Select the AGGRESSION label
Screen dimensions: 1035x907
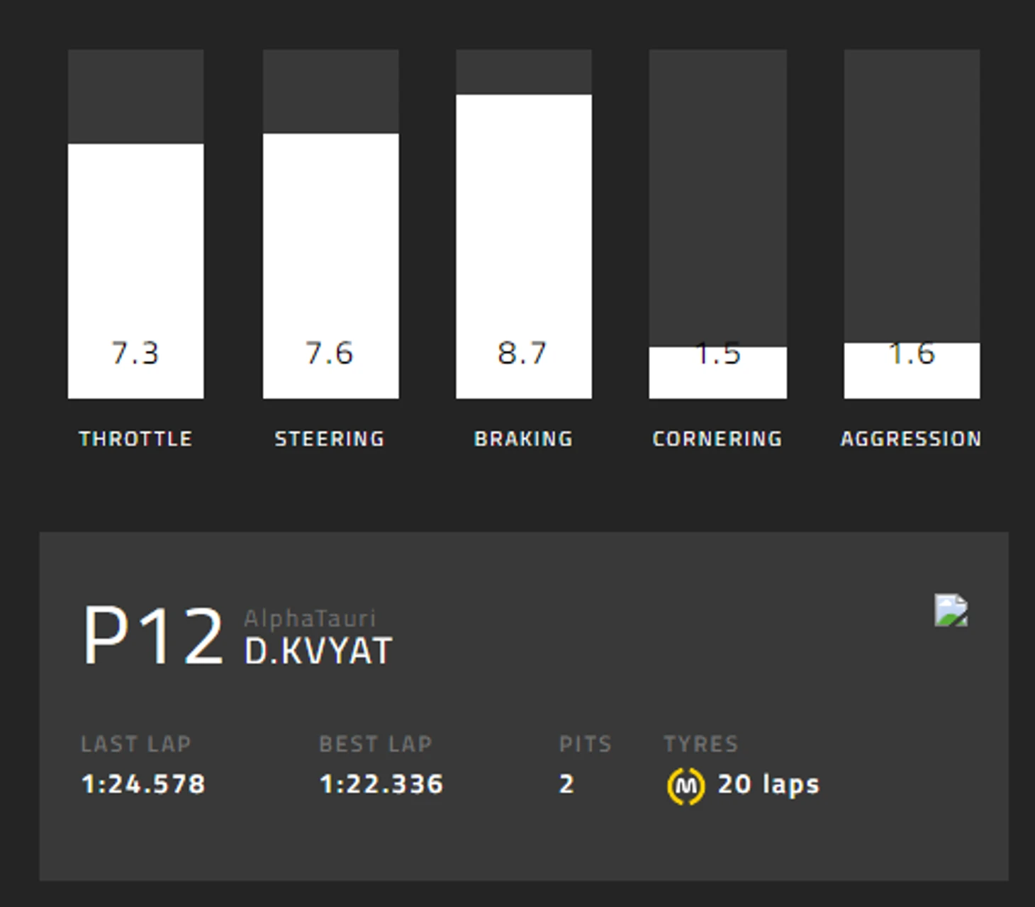(x=911, y=439)
